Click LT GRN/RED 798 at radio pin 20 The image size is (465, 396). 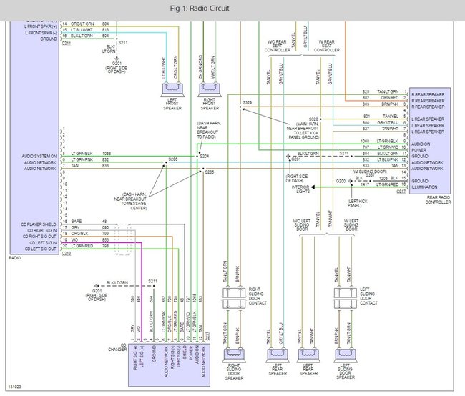pyautogui.click(x=90, y=246)
